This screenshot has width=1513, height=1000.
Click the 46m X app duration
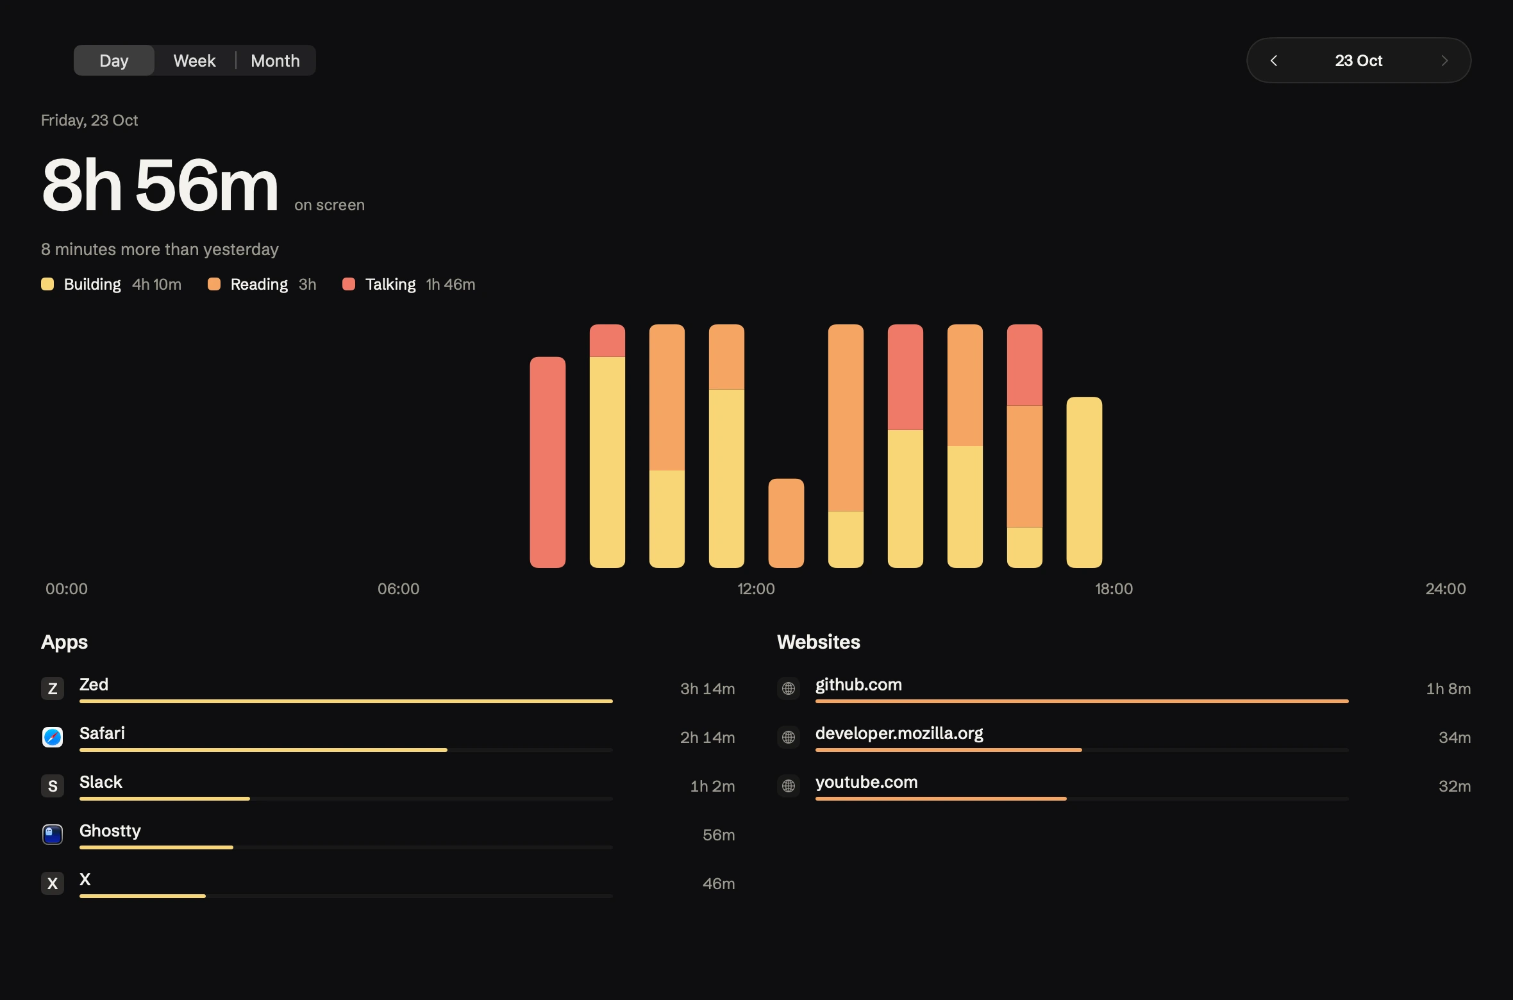719,883
